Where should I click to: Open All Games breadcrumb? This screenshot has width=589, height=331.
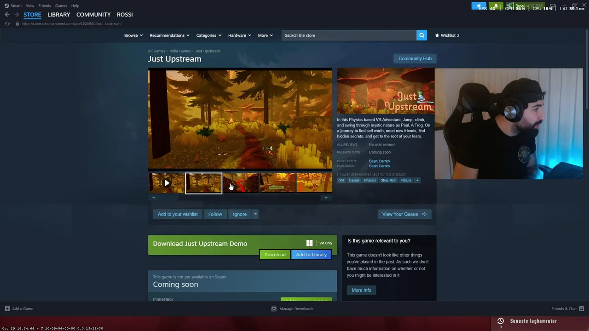(x=156, y=51)
